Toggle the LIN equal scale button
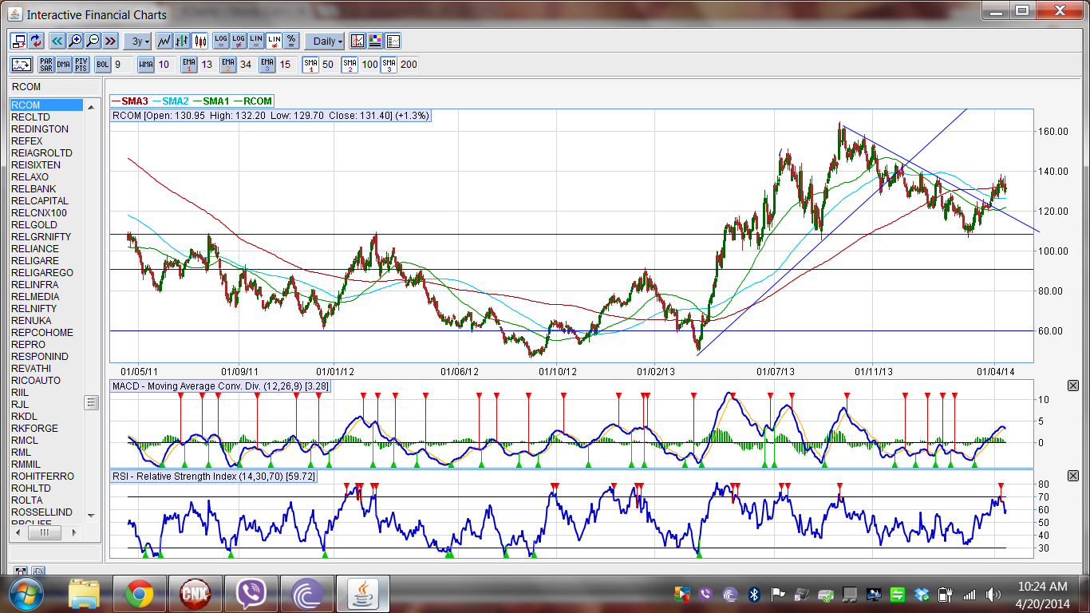The image size is (1090, 613). coord(256,41)
